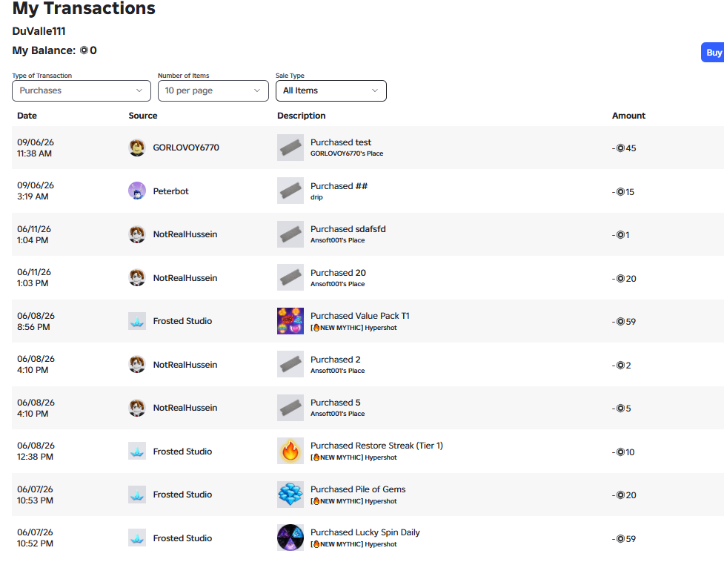
Task: Click the blue Buy button
Action: (712, 53)
